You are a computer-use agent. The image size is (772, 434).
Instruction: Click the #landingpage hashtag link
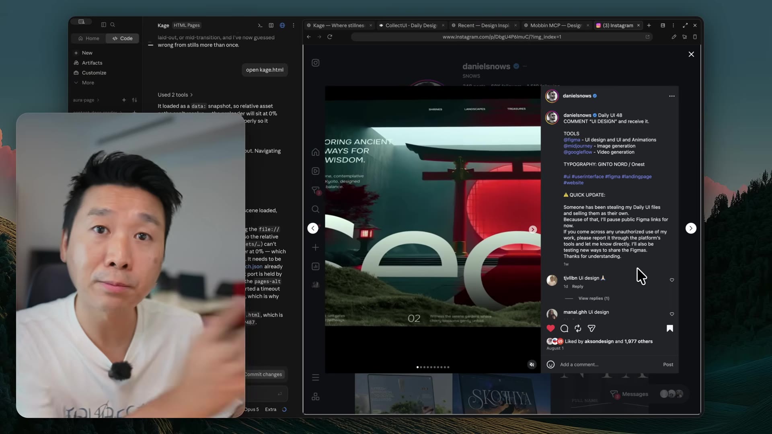point(636,176)
